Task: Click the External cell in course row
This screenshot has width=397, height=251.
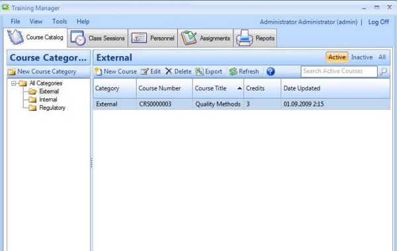Action: click(115, 104)
